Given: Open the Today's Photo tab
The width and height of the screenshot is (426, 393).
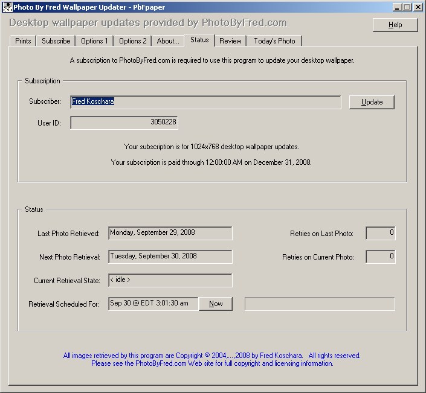Looking at the screenshot, I should pos(274,41).
